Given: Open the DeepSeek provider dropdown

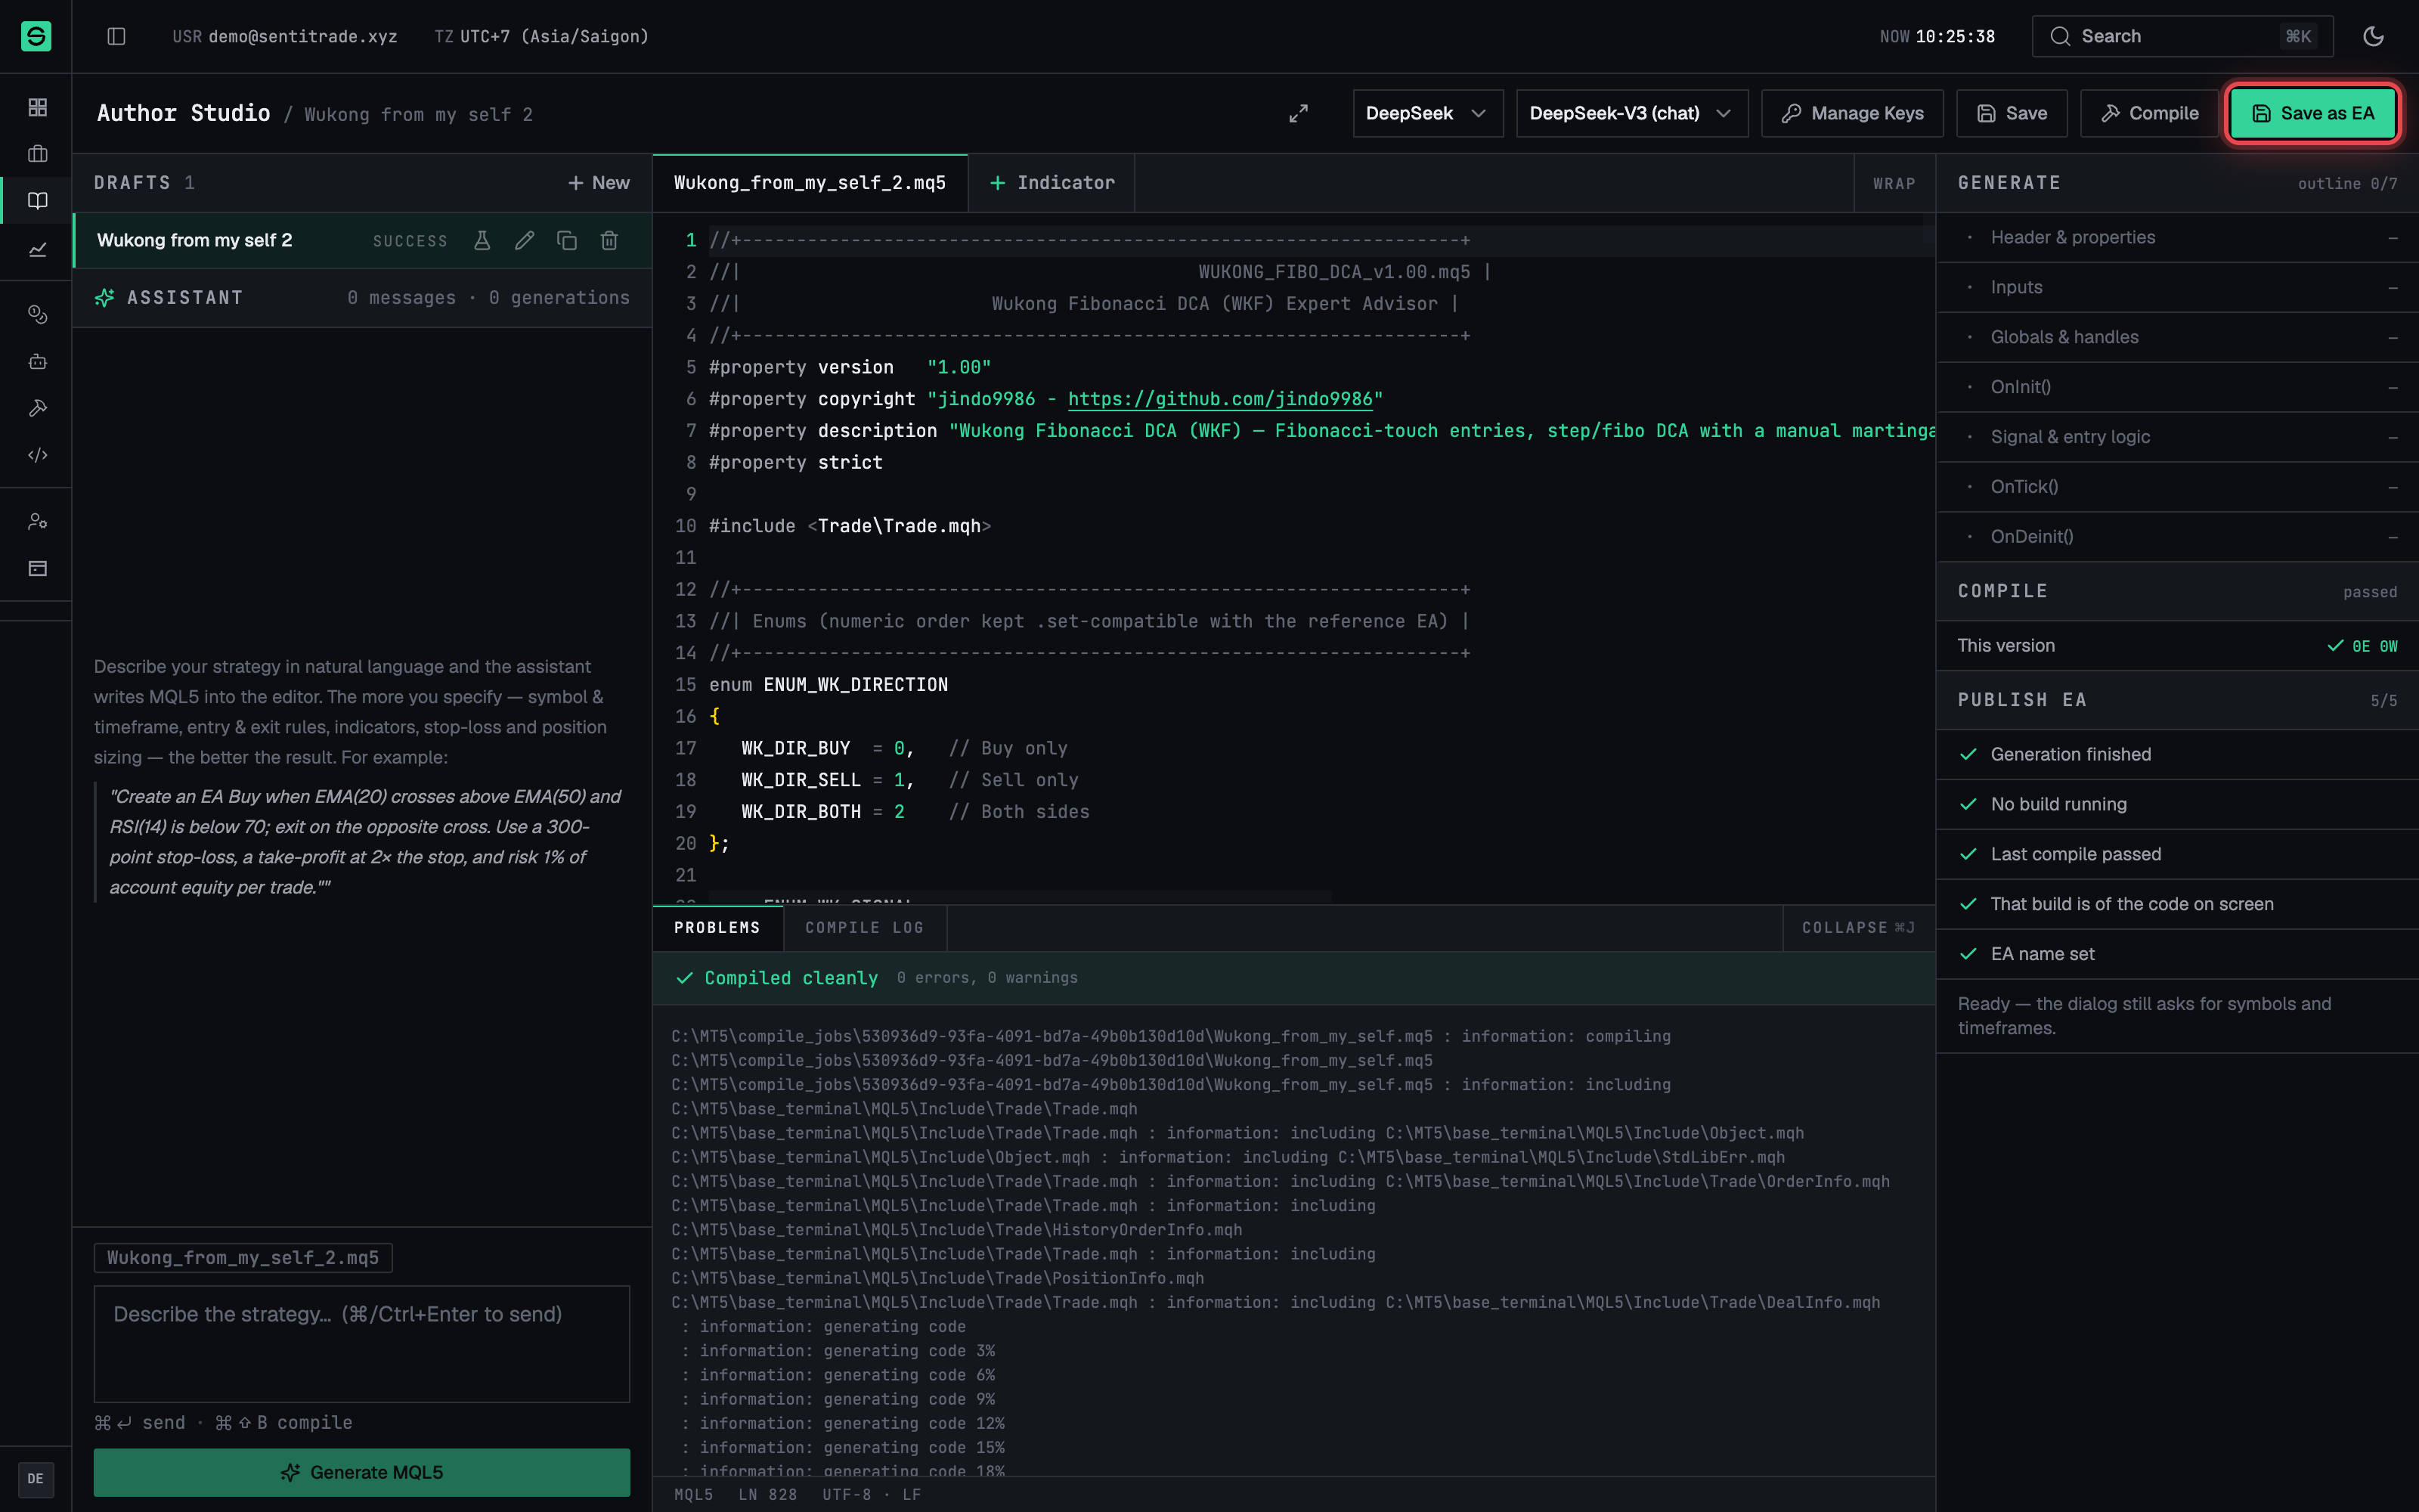Looking at the screenshot, I should pyautogui.click(x=1427, y=113).
